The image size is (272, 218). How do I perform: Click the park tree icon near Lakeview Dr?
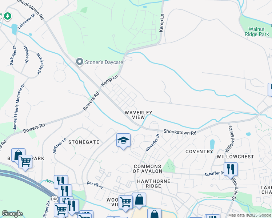coord(8,16)
